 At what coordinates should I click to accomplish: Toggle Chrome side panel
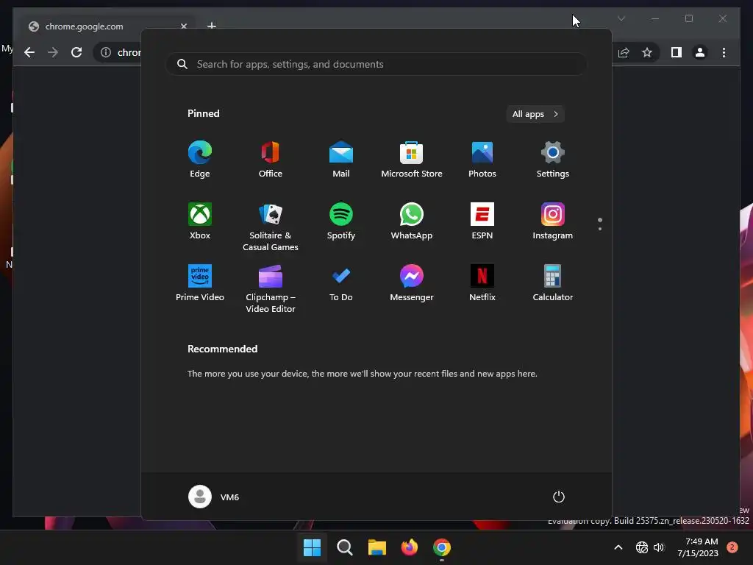[677, 52]
